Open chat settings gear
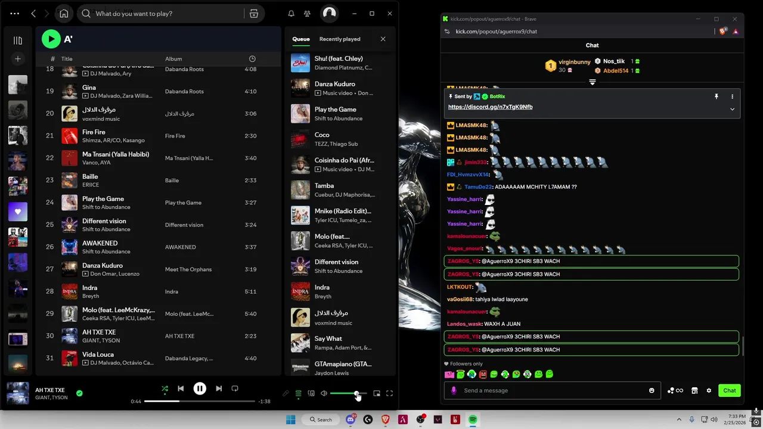 click(709, 390)
